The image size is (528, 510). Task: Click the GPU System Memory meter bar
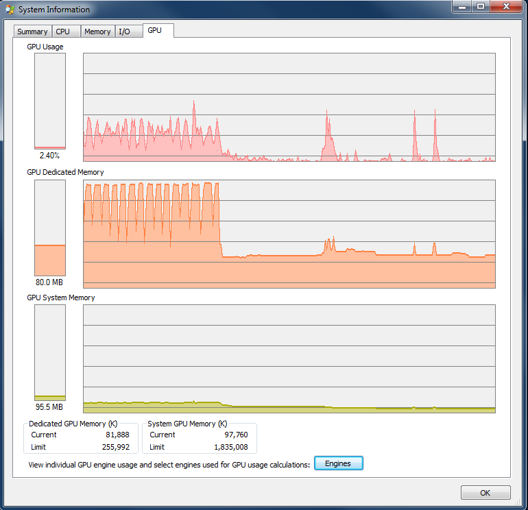click(50, 352)
